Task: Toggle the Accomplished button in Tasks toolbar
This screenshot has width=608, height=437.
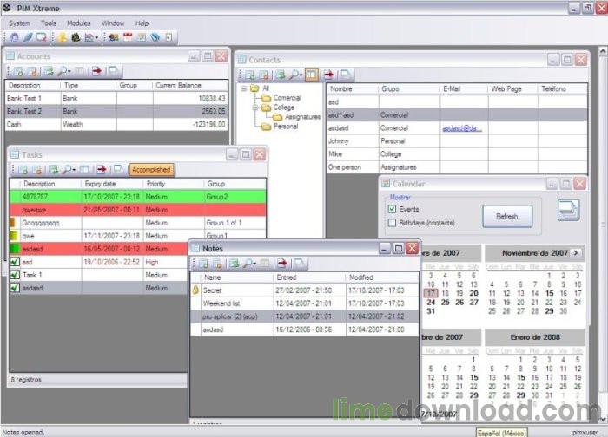Action: coord(151,170)
